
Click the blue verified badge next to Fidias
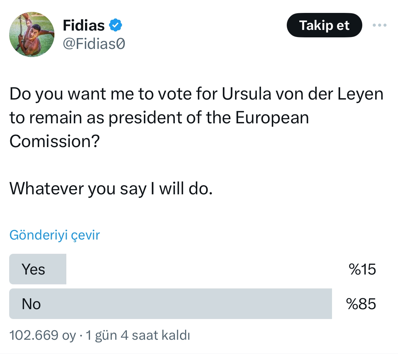(x=116, y=25)
